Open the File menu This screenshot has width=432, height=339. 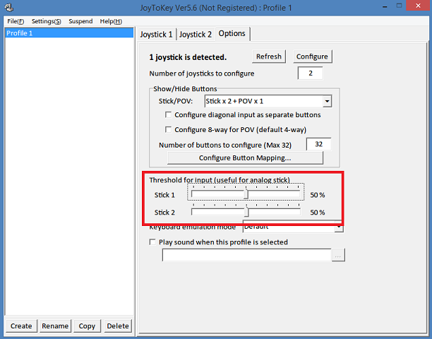[16, 21]
